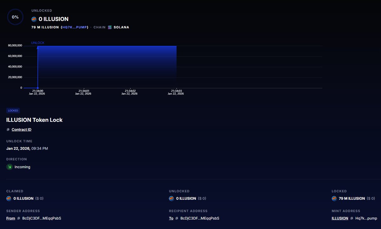Image resolution: width=381 pixels, height=229 pixels.
Task: Click the green Incoming direction arrow icon
Action: click(10, 167)
